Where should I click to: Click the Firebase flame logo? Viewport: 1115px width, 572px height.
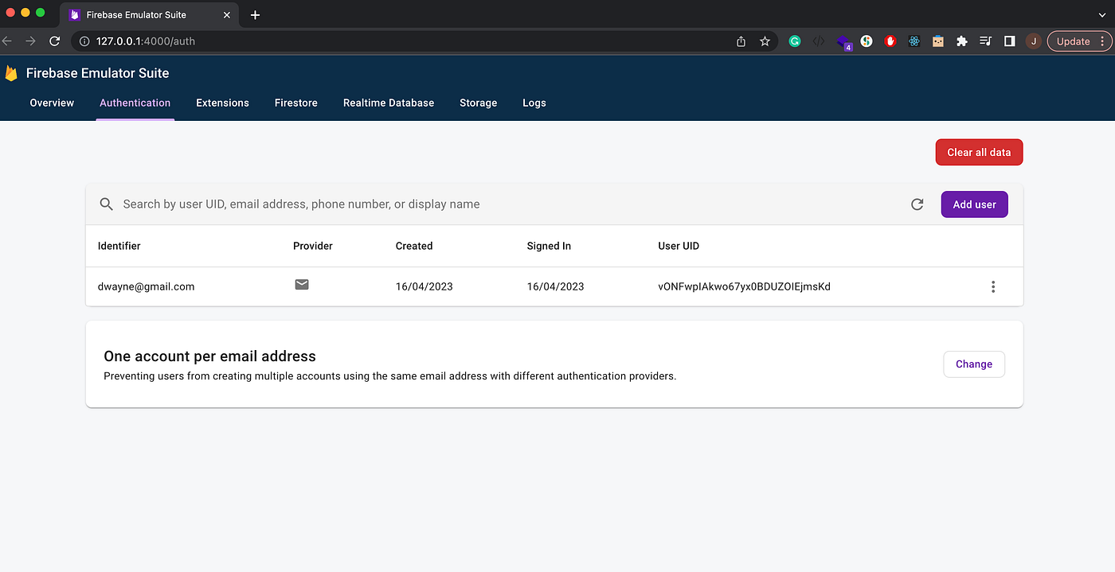[11, 73]
